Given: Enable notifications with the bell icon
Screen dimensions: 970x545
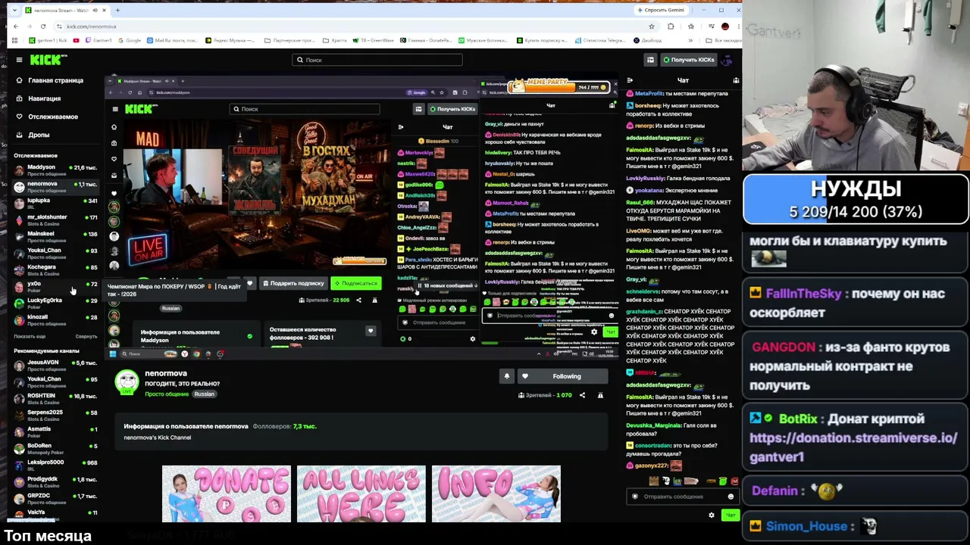Looking at the screenshot, I should (x=507, y=376).
